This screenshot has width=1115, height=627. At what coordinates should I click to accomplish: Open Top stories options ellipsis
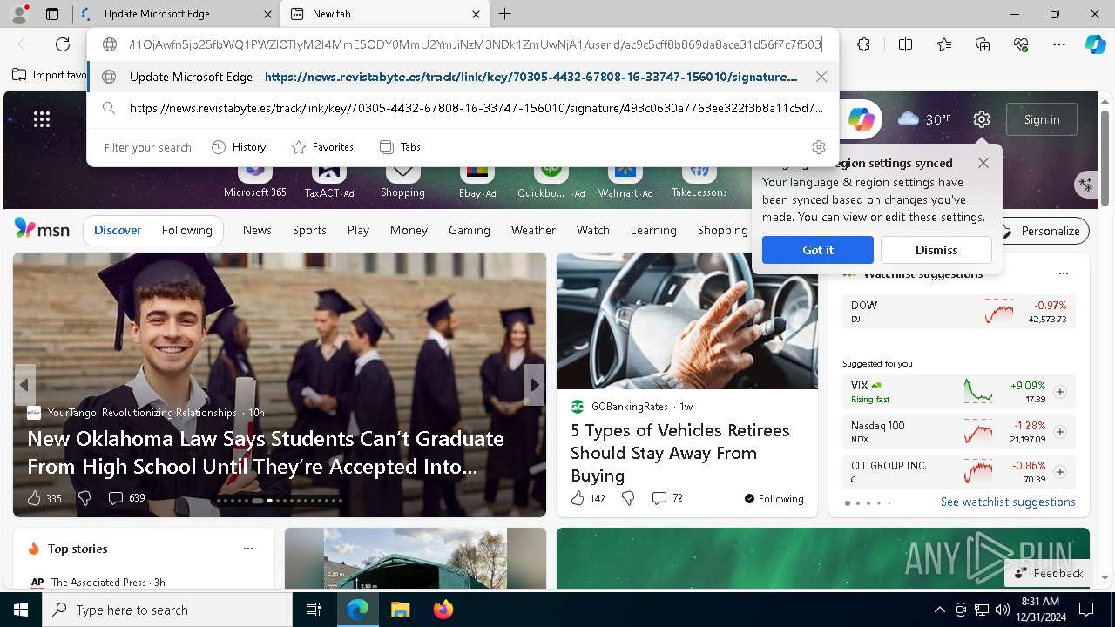[248, 549]
